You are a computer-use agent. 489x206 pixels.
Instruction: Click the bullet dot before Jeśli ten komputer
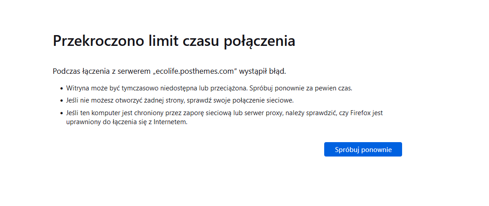point(61,113)
